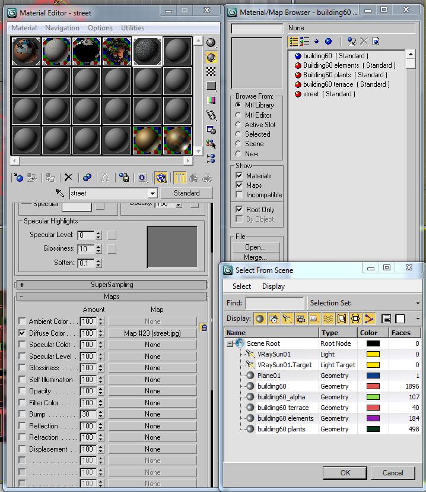Select Mtl Editor radio button
426x492 pixels.
pyautogui.click(x=238, y=115)
